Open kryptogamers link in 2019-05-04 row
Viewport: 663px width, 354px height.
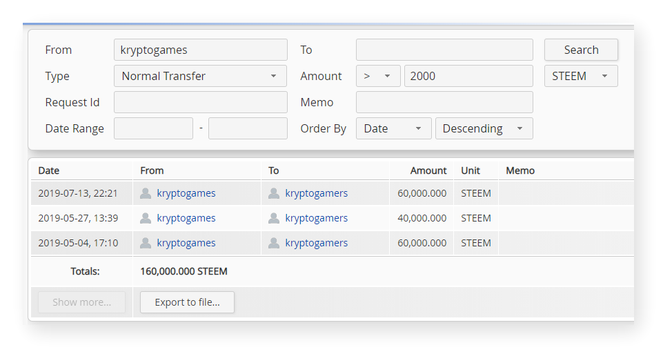point(316,243)
